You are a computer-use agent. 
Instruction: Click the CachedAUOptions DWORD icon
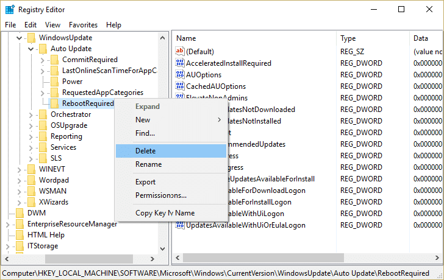click(180, 86)
